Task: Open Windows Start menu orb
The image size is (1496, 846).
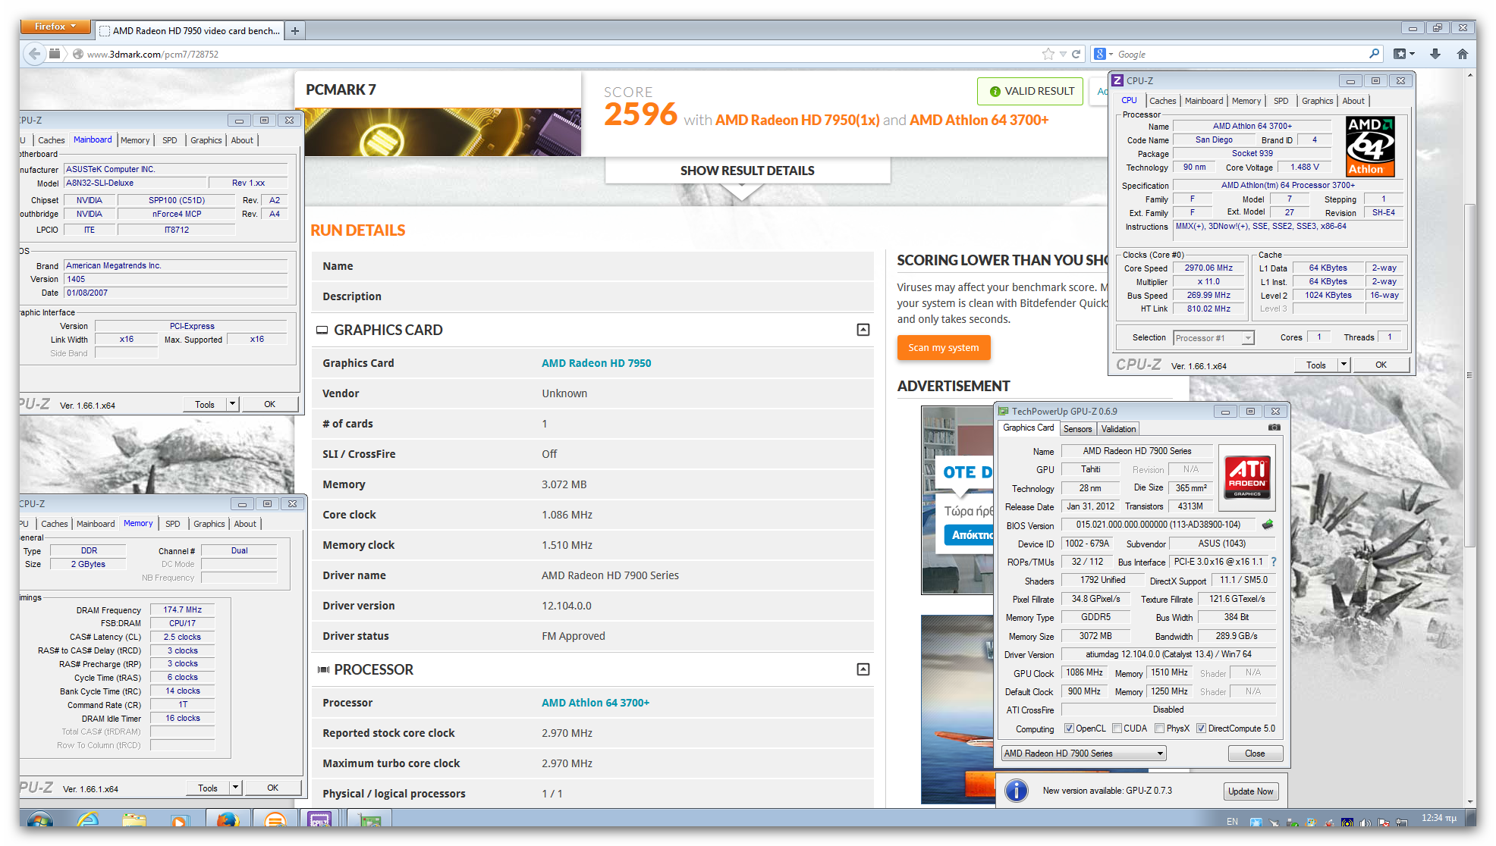Action: 39,819
